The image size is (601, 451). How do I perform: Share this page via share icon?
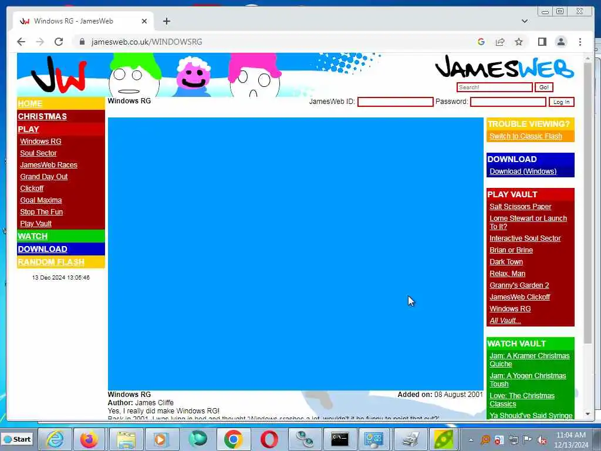pos(500,42)
